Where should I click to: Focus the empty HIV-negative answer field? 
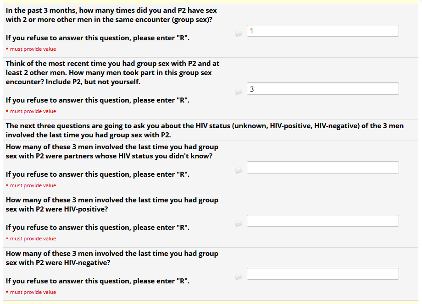click(322, 274)
